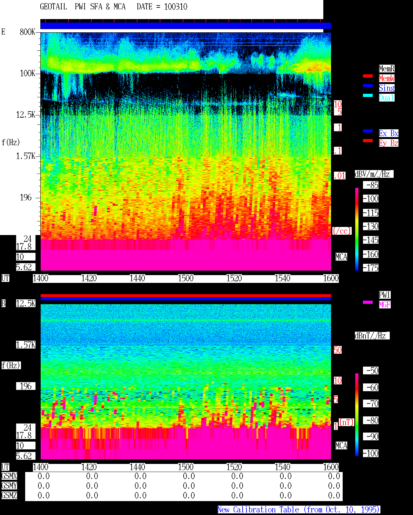The height and width of the screenshot is (515, 413).
Task: Click the -175 color scale value
Action: click(371, 268)
